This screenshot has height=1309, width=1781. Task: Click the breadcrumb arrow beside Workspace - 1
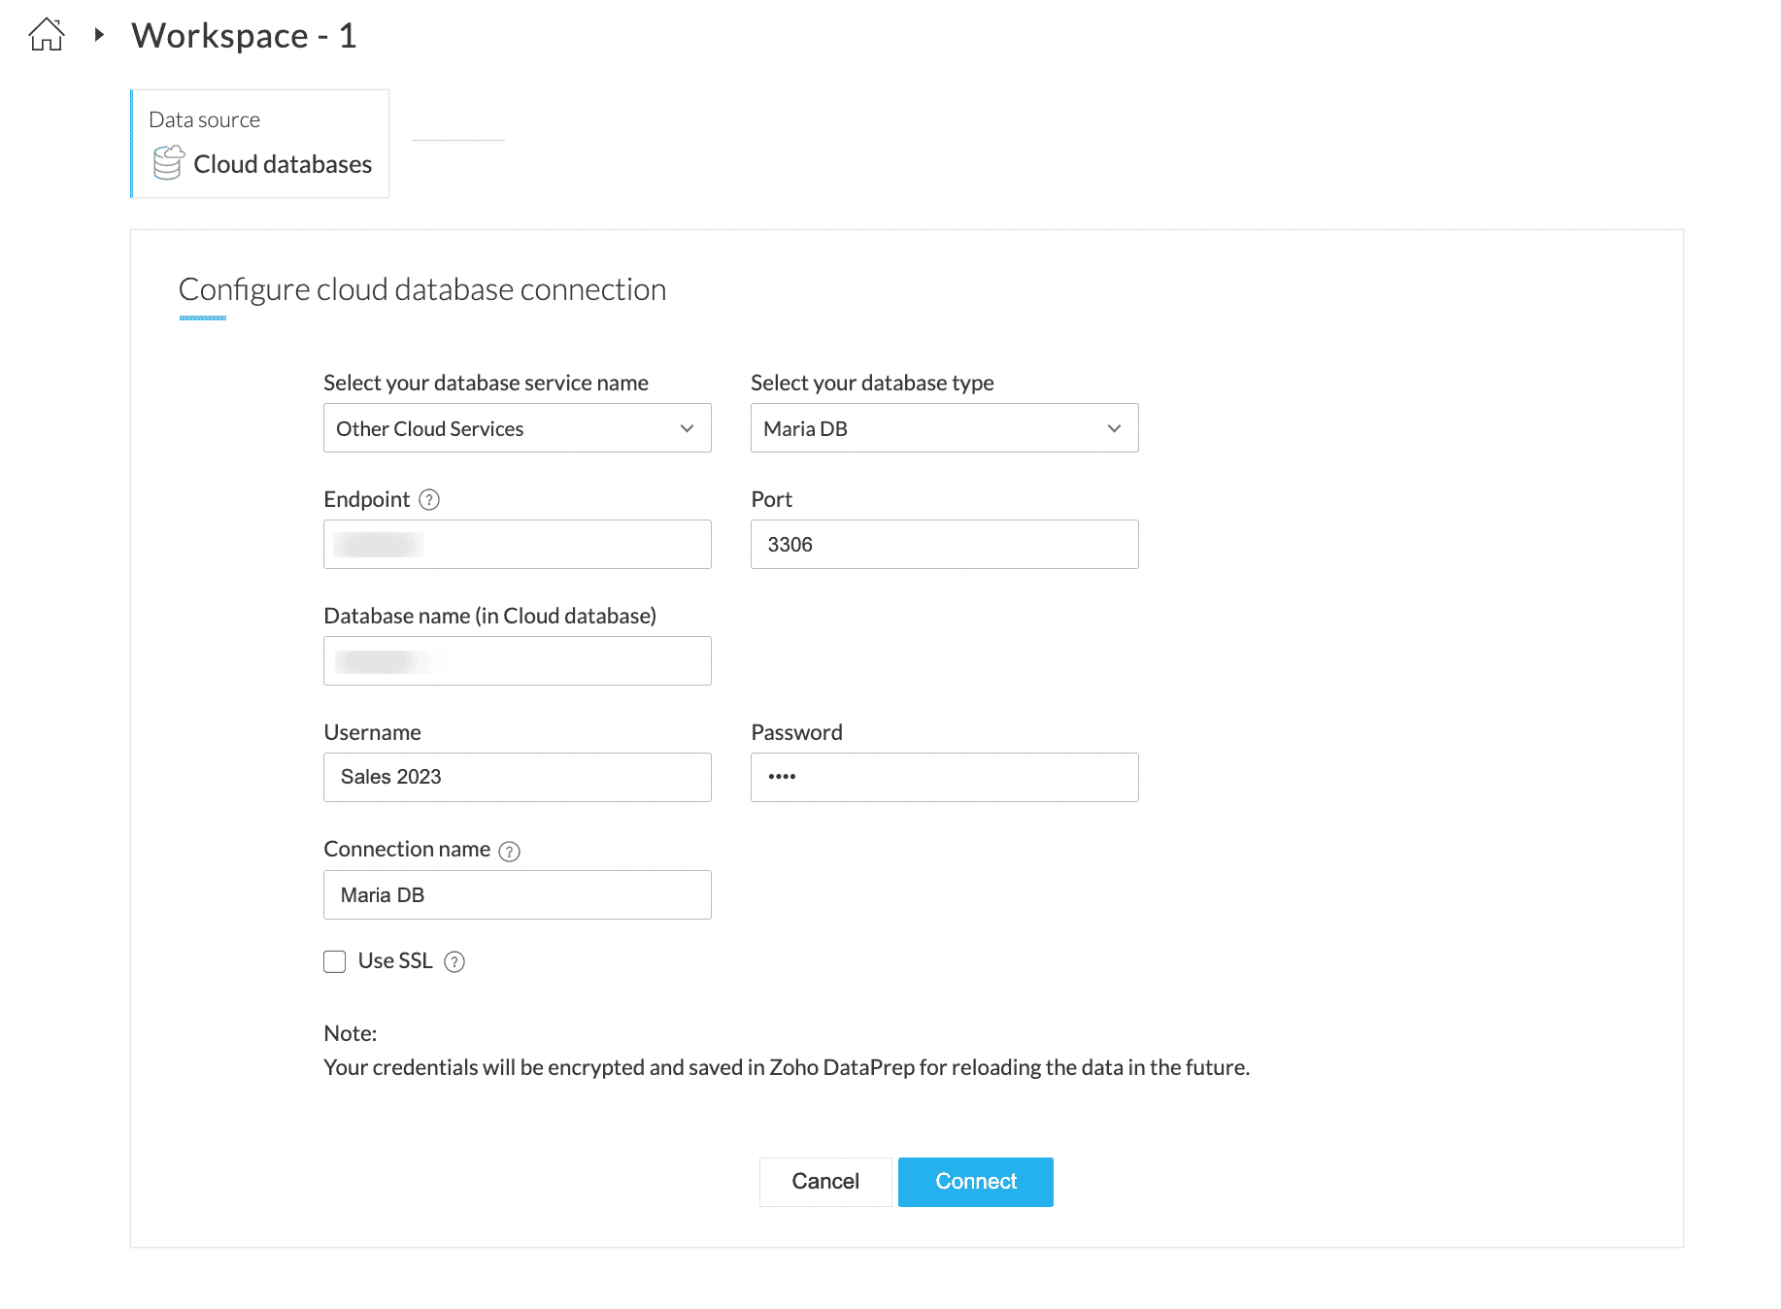pos(99,35)
